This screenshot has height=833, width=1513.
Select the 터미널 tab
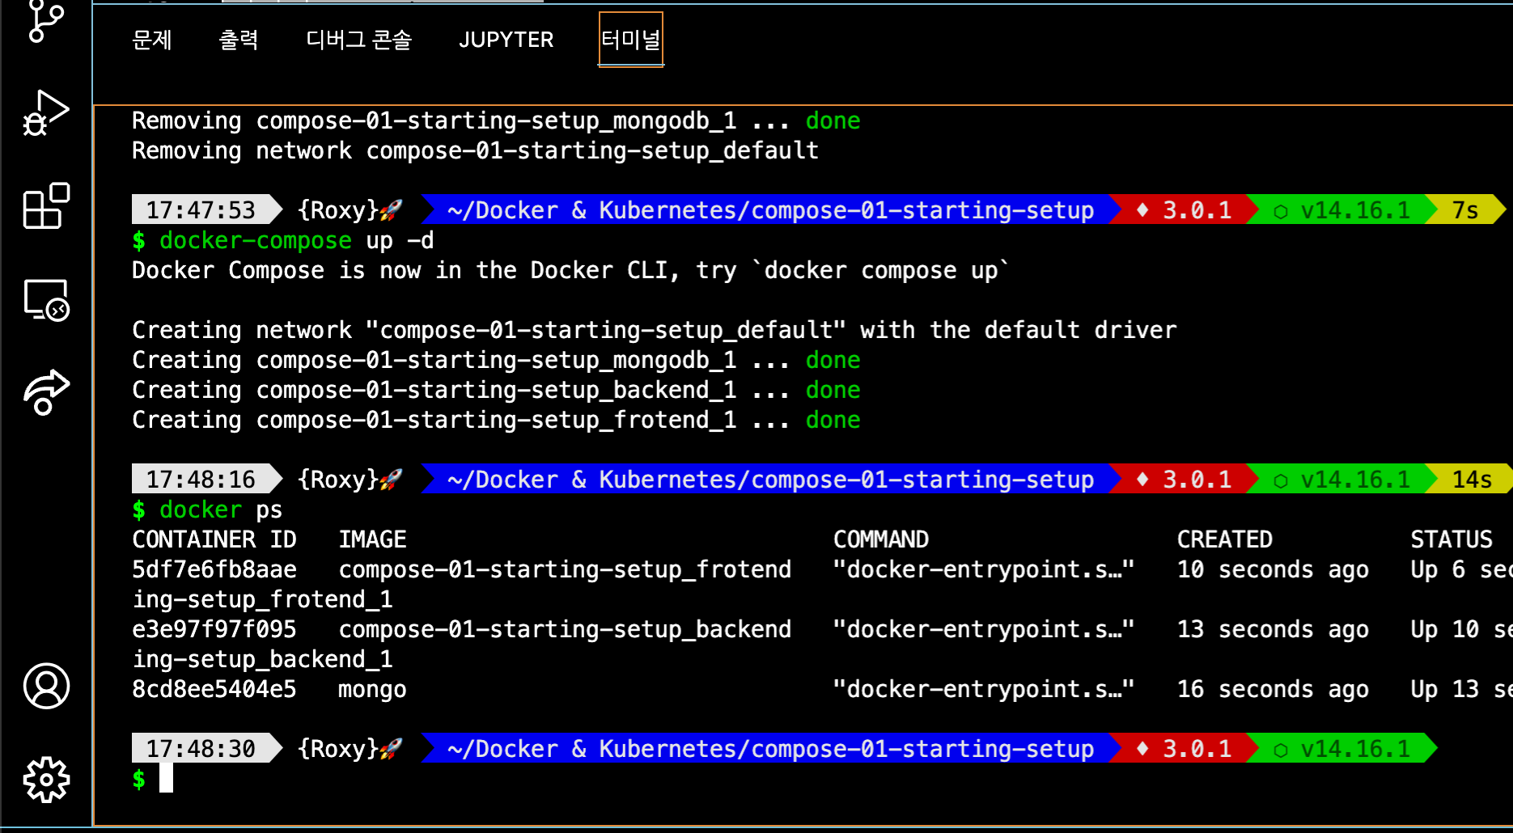[x=631, y=40]
